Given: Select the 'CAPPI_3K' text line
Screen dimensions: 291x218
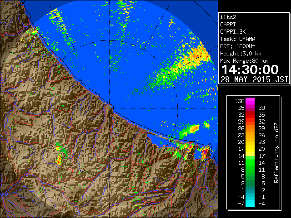Looking at the screenshot, I should [x=233, y=32].
